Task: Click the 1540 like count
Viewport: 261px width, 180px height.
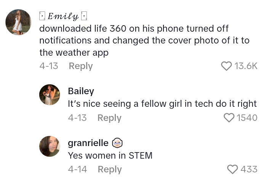Action: coord(247,118)
